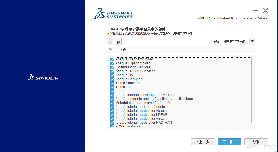The height and width of the screenshot is (152, 278).
Task: Proceed with 下一步 button
Action: click(230, 142)
